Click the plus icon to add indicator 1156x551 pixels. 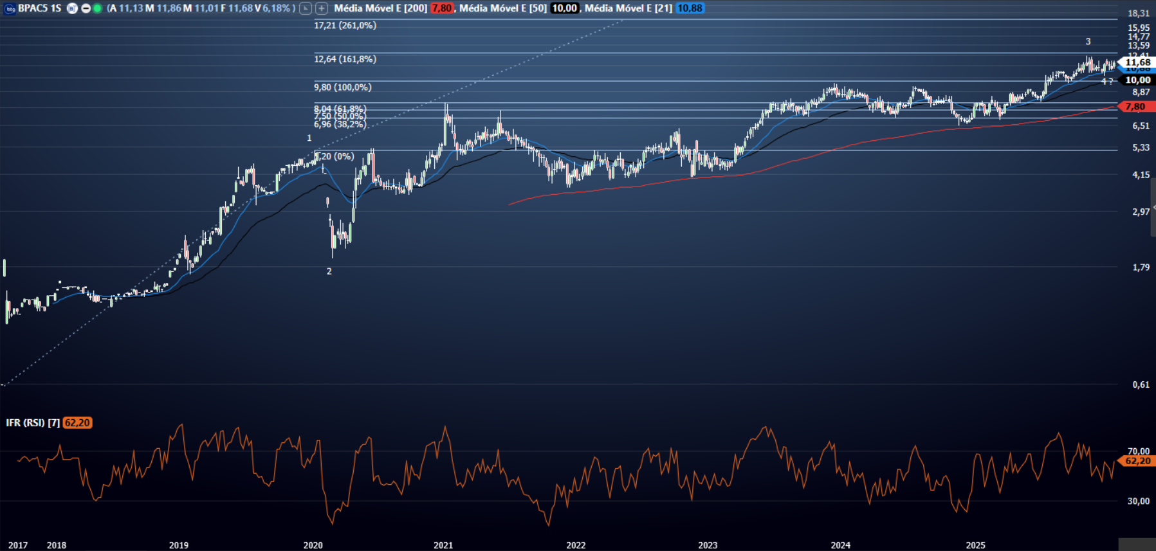tap(321, 8)
